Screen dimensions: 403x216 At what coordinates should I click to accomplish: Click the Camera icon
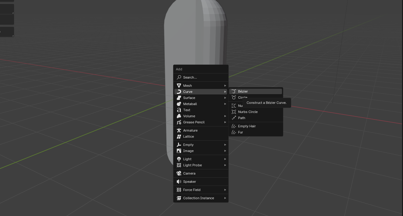point(179,173)
